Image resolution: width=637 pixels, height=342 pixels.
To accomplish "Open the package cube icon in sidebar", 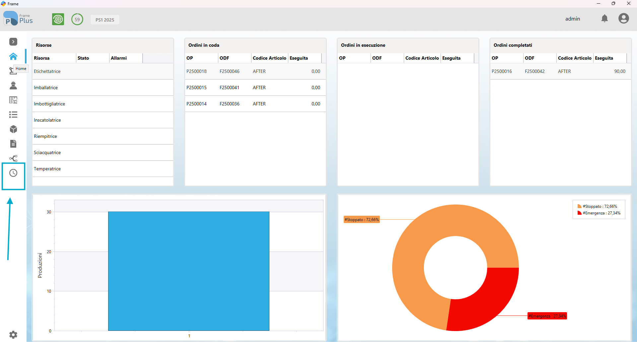I will (13, 129).
